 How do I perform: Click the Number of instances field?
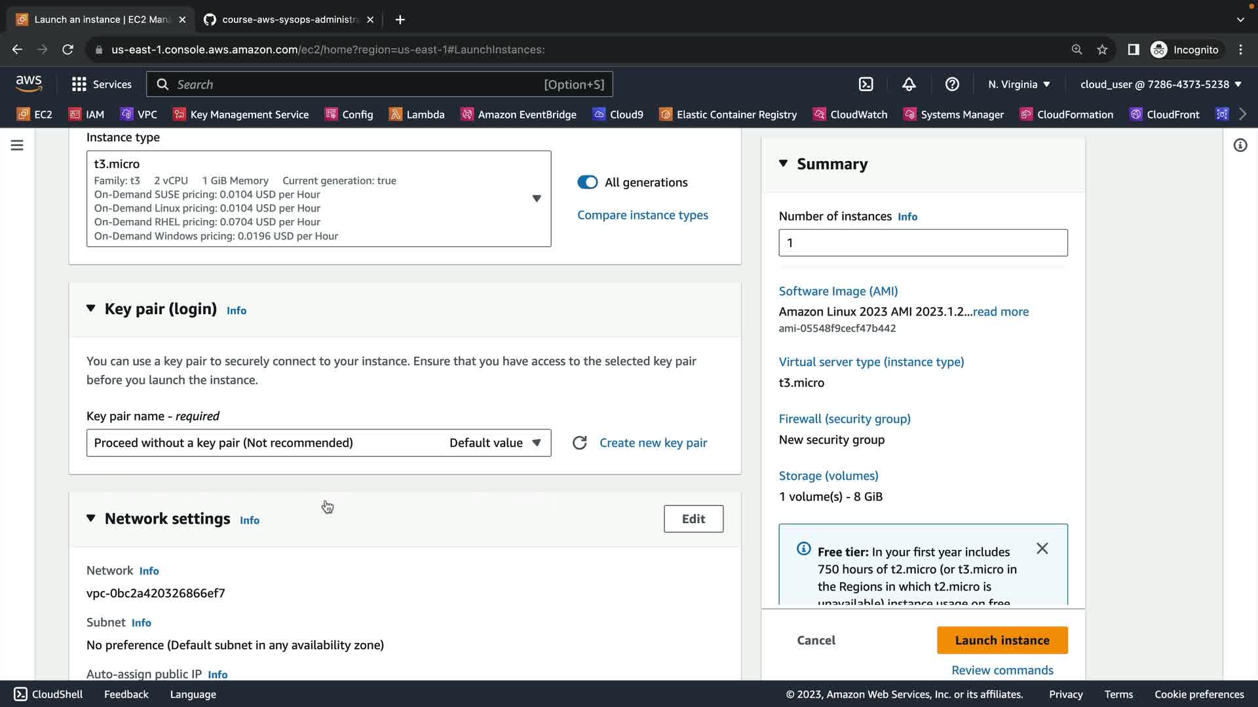click(x=923, y=243)
